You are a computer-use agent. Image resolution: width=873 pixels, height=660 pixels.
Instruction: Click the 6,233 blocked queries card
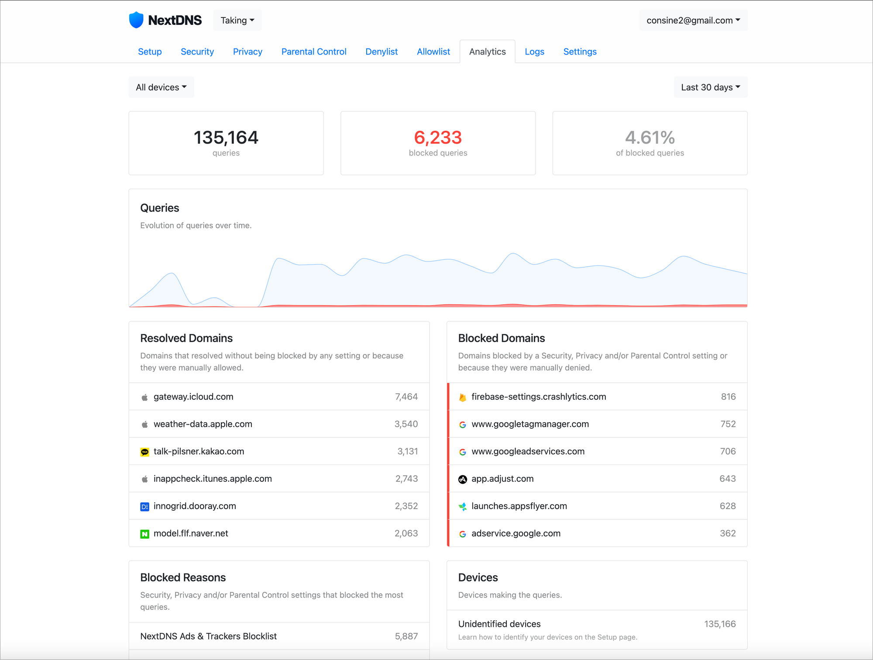(438, 143)
